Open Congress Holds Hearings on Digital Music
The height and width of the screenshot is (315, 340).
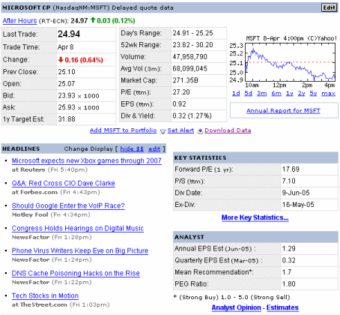pyautogui.click(x=78, y=228)
